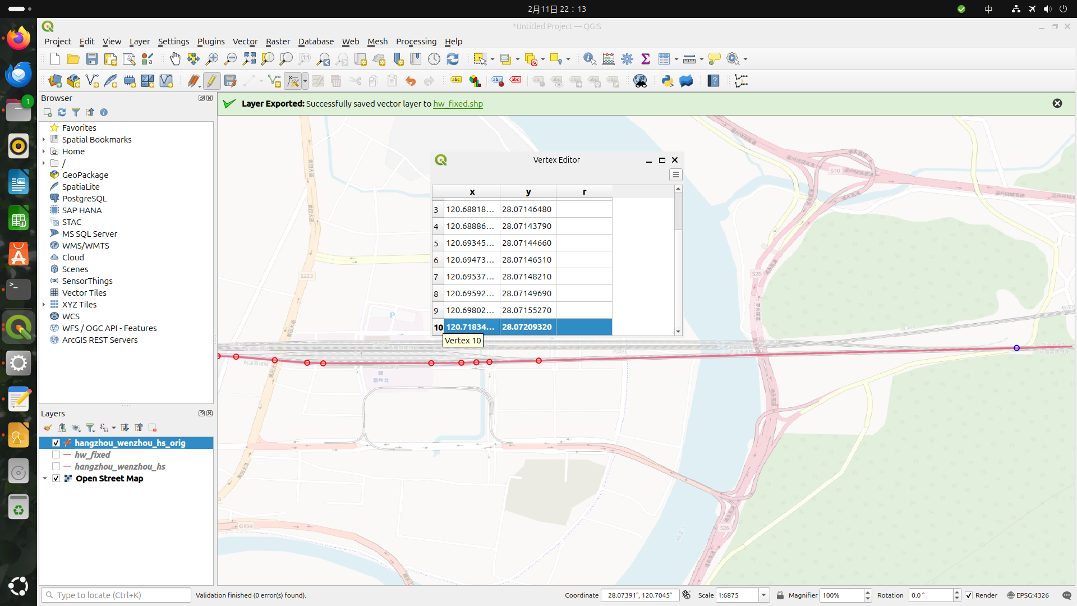Screen dimensions: 1077x606
Task: Click the Toggle Editing pencil icon
Action: pos(211,81)
